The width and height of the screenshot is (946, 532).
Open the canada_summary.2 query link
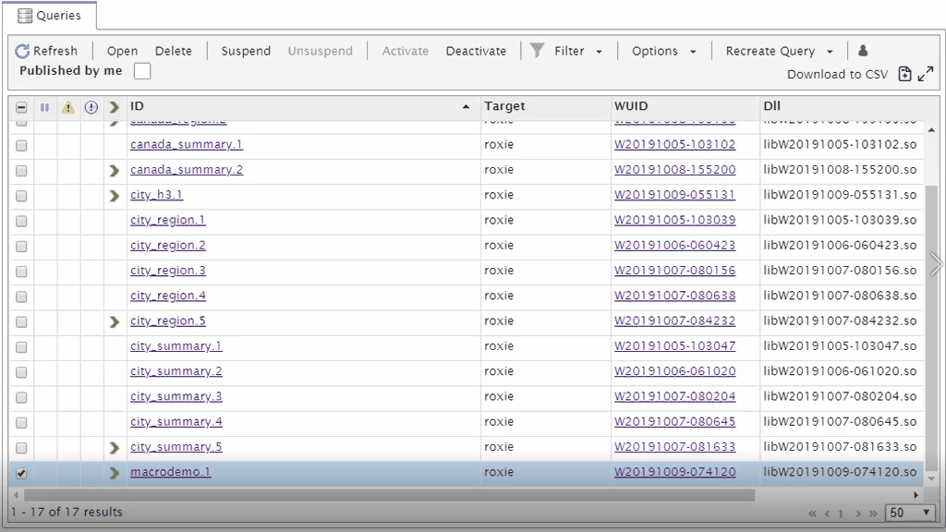point(187,170)
